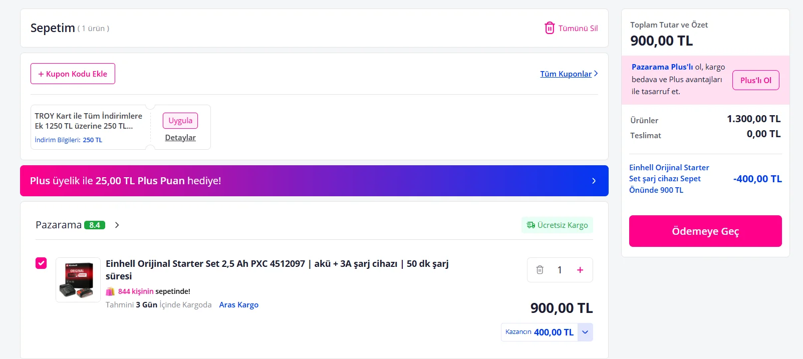Click the İndirim Bilgileri: 250 TL text
Viewport: 803px width, 359px height.
pyautogui.click(x=69, y=140)
